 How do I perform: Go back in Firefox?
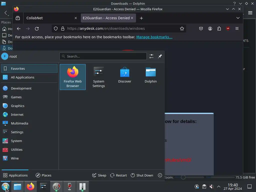coord(19,29)
